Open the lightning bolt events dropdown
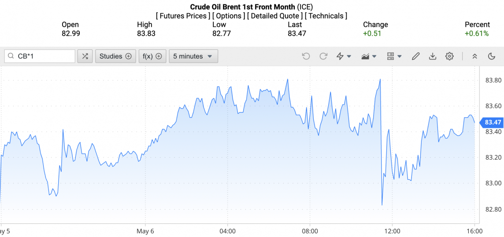Screen dimensions: 504x237 (x=344, y=56)
